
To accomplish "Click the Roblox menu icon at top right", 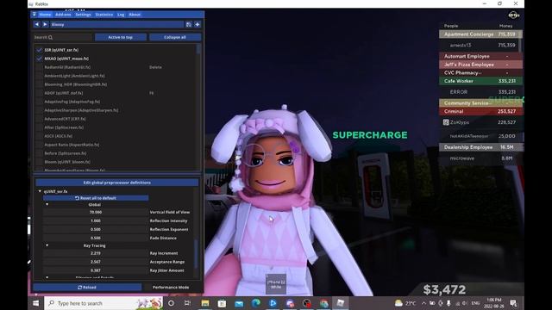I will coord(514,15).
